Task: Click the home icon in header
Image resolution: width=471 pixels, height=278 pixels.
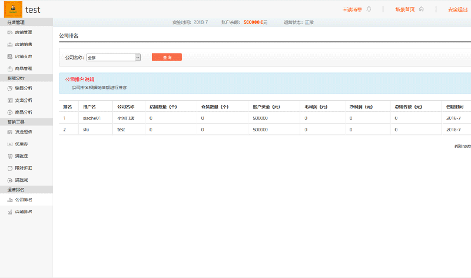Action: [x=420, y=9]
